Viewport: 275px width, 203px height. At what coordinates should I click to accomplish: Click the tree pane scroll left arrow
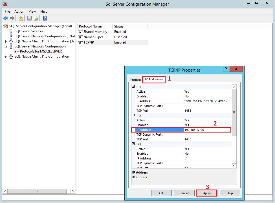click(x=5, y=191)
